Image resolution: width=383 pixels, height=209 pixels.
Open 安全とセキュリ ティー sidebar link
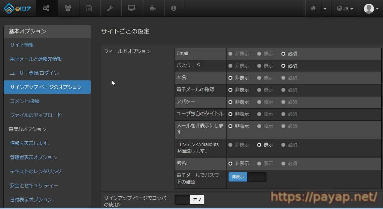pos(34,186)
